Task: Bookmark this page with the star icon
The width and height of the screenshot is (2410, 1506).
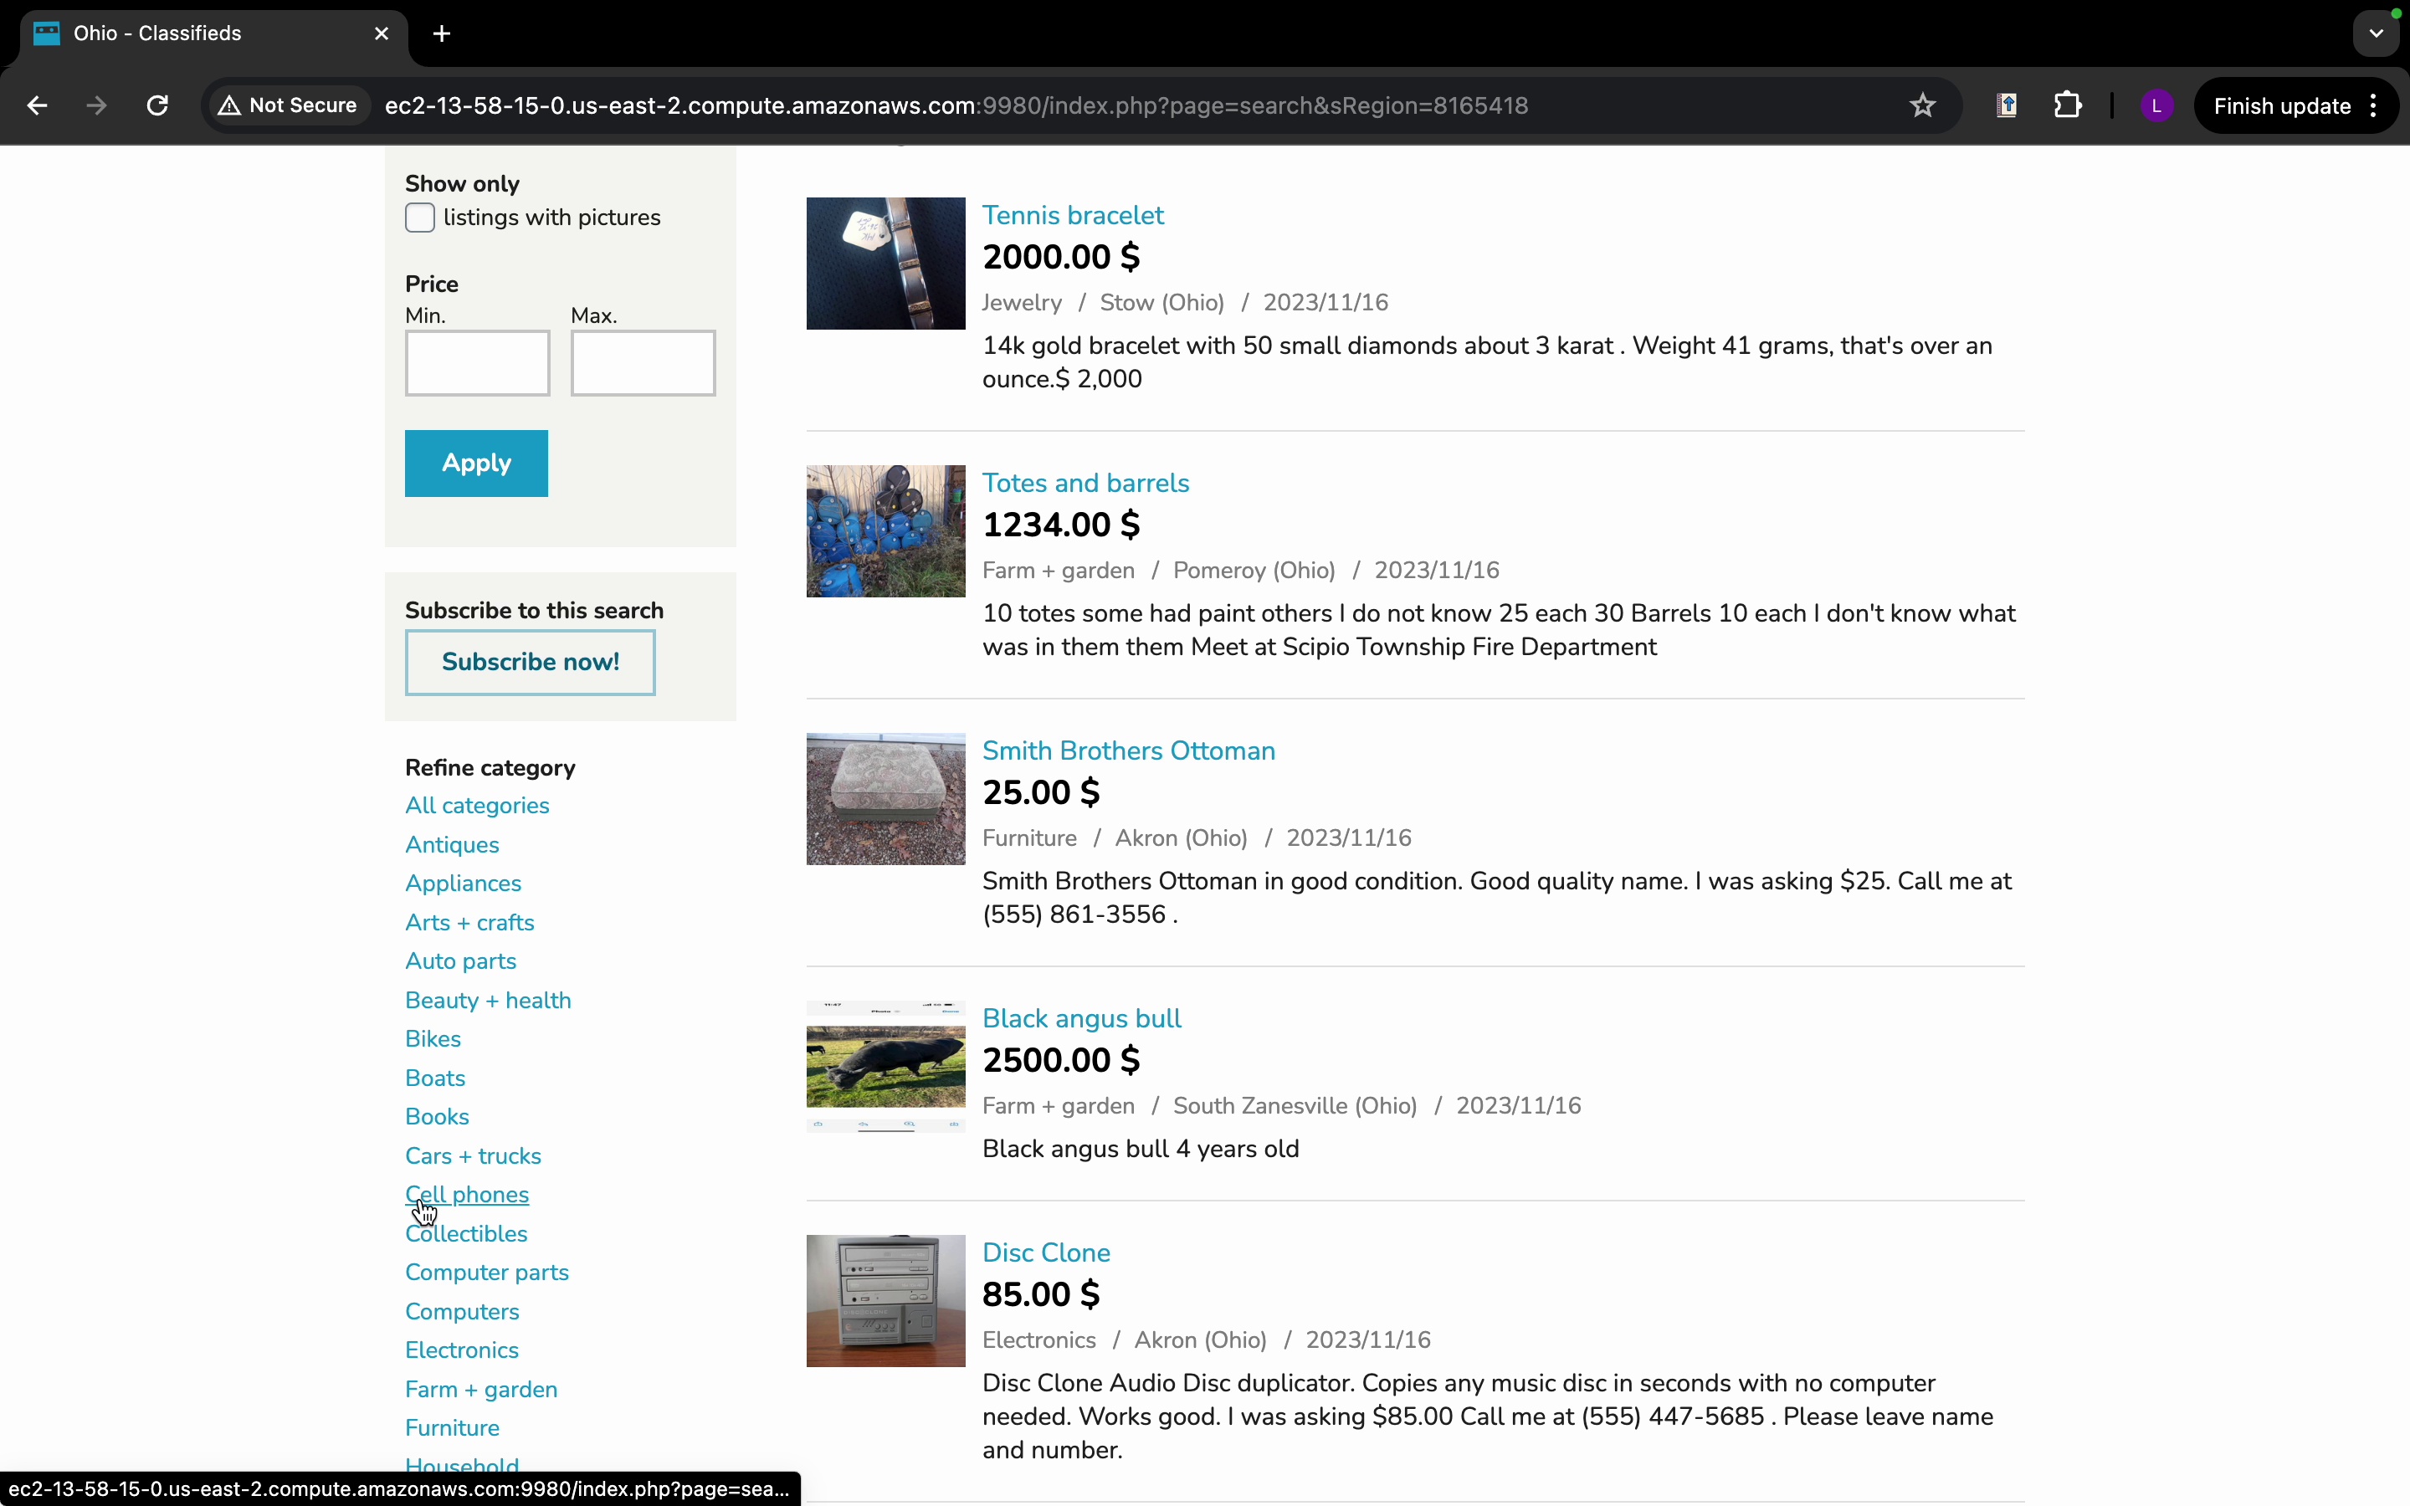Action: point(1922,105)
